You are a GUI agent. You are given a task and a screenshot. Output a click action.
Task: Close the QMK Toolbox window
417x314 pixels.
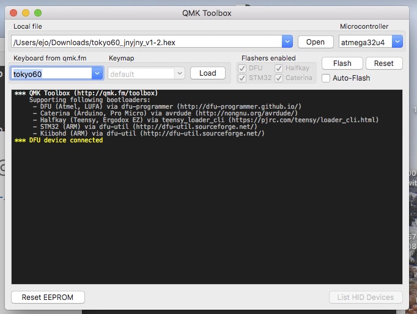tap(13, 13)
